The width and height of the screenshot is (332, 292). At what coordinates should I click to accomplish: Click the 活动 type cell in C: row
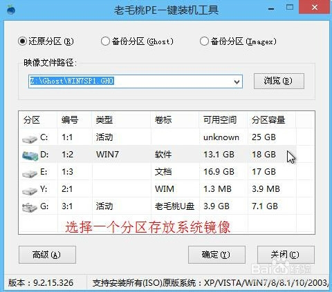coord(104,137)
